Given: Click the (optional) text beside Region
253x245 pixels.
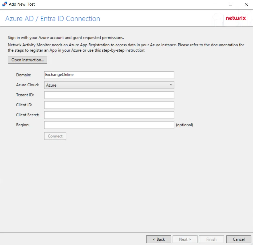Looking at the screenshot, I should (184, 125).
